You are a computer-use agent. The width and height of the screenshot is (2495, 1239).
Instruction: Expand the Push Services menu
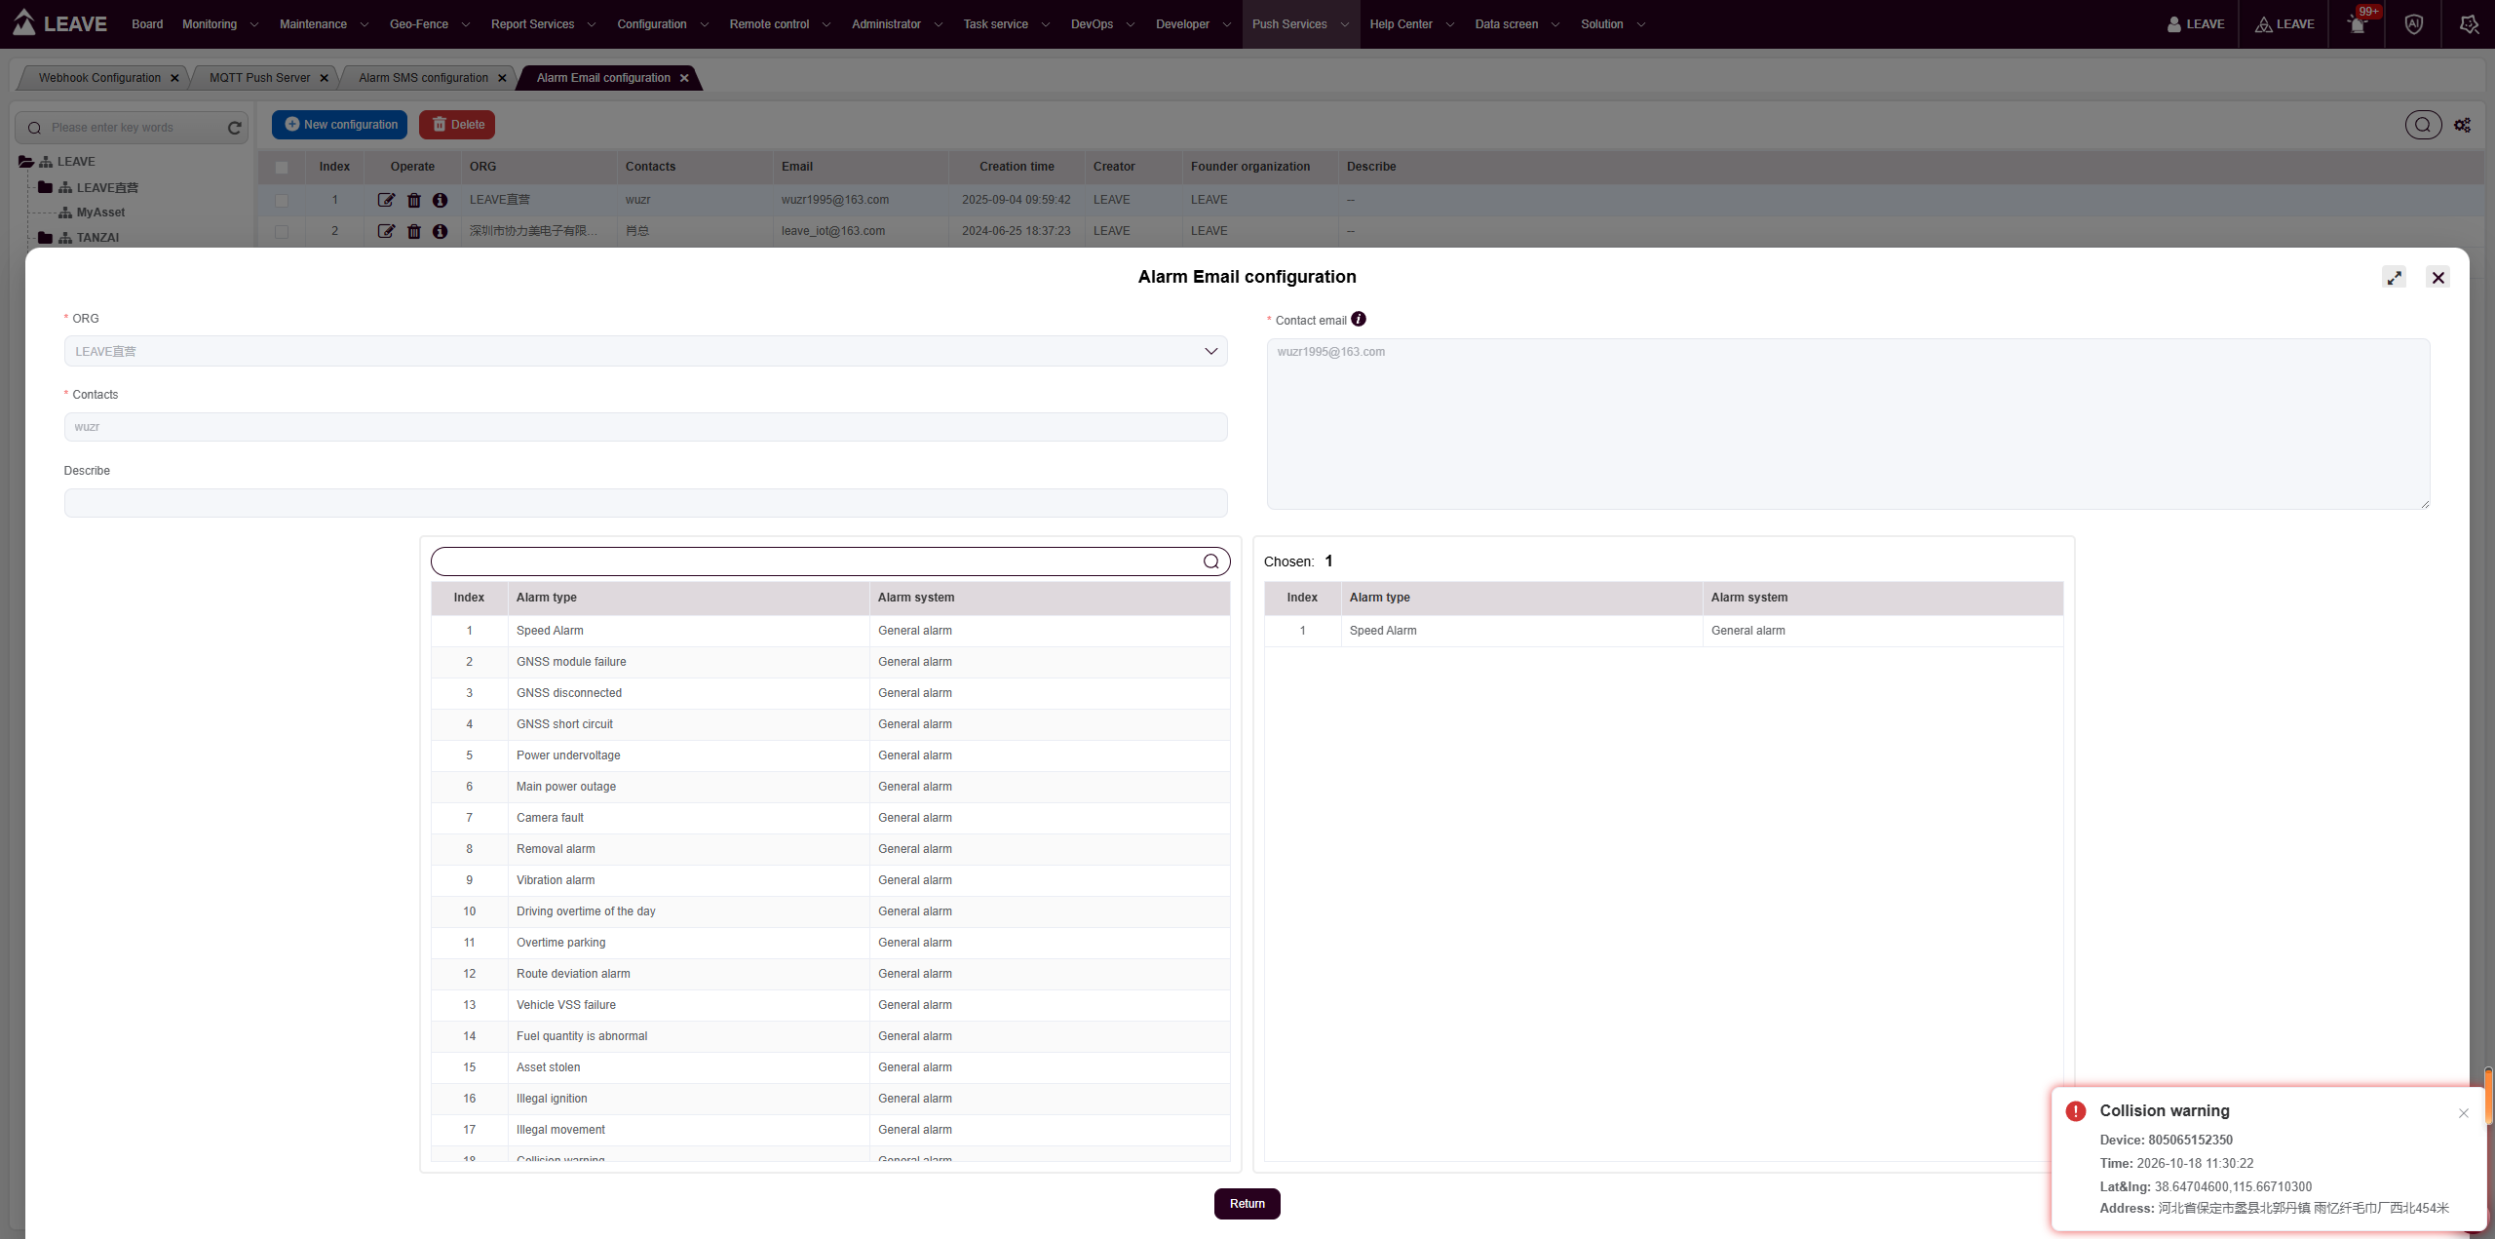pos(1300,24)
